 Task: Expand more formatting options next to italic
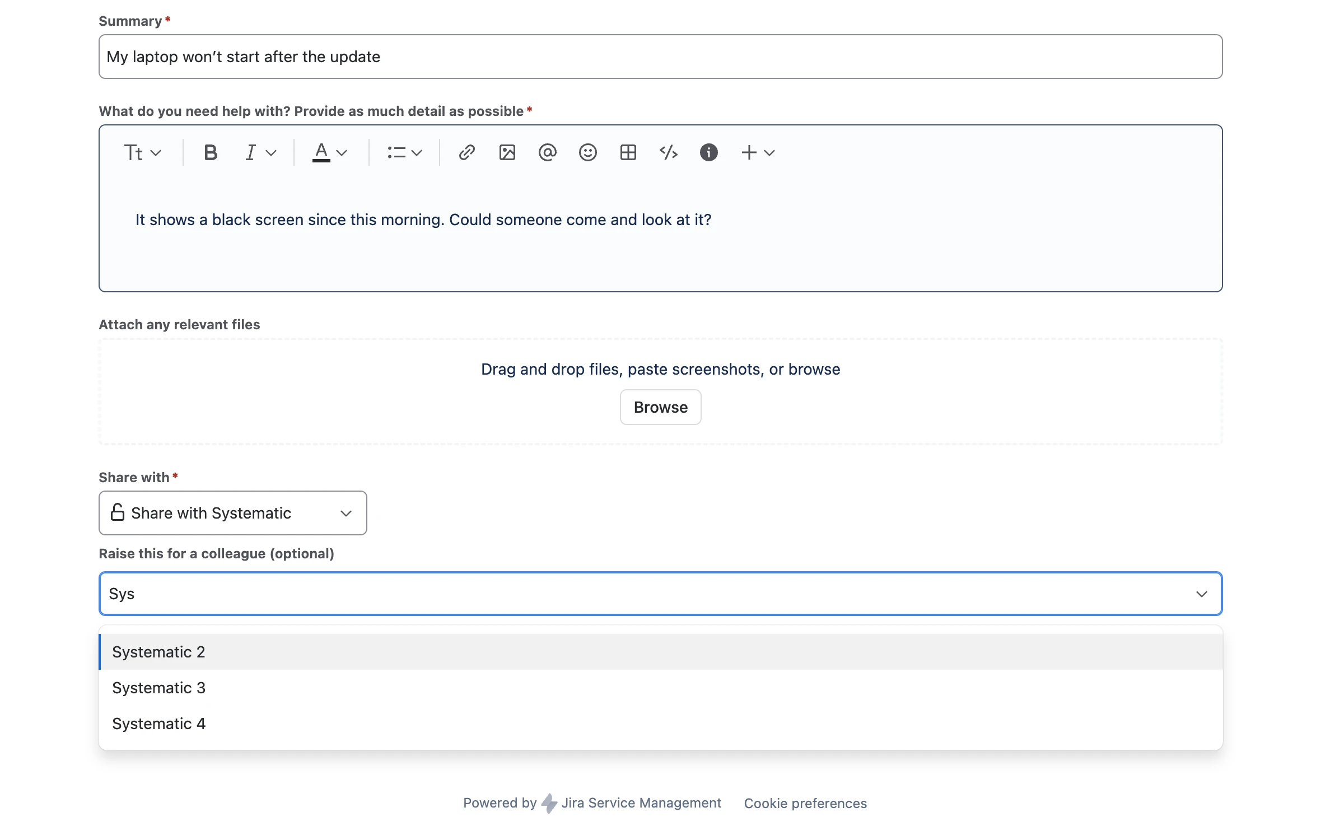(271, 153)
